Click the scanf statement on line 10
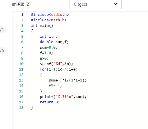This screenshot has width=148, height=129. pos(56,64)
